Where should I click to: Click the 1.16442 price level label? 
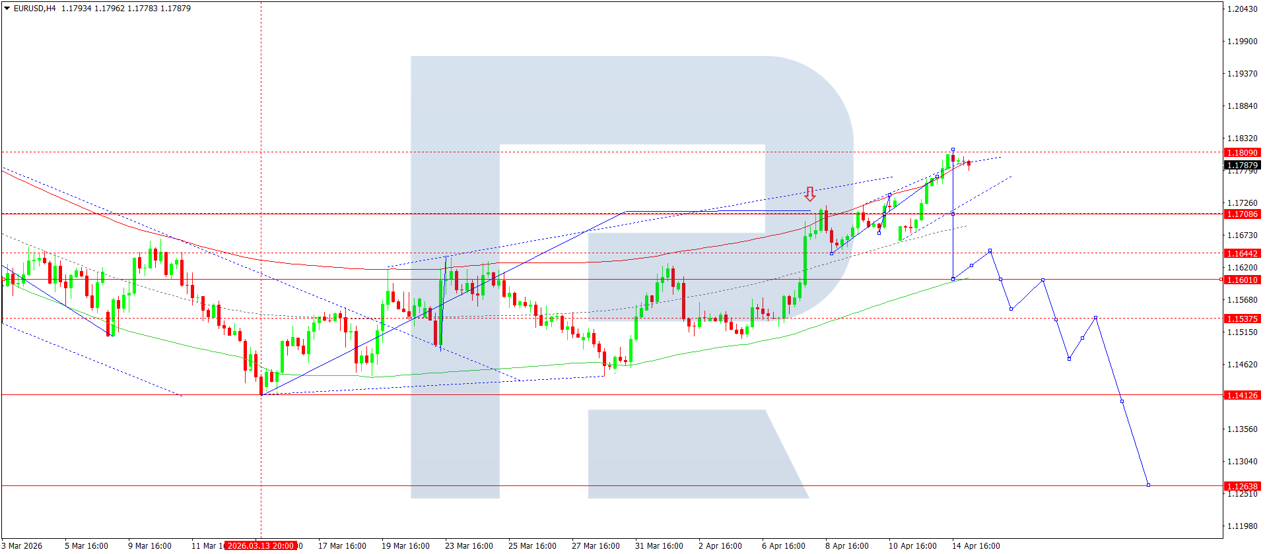pos(1242,253)
